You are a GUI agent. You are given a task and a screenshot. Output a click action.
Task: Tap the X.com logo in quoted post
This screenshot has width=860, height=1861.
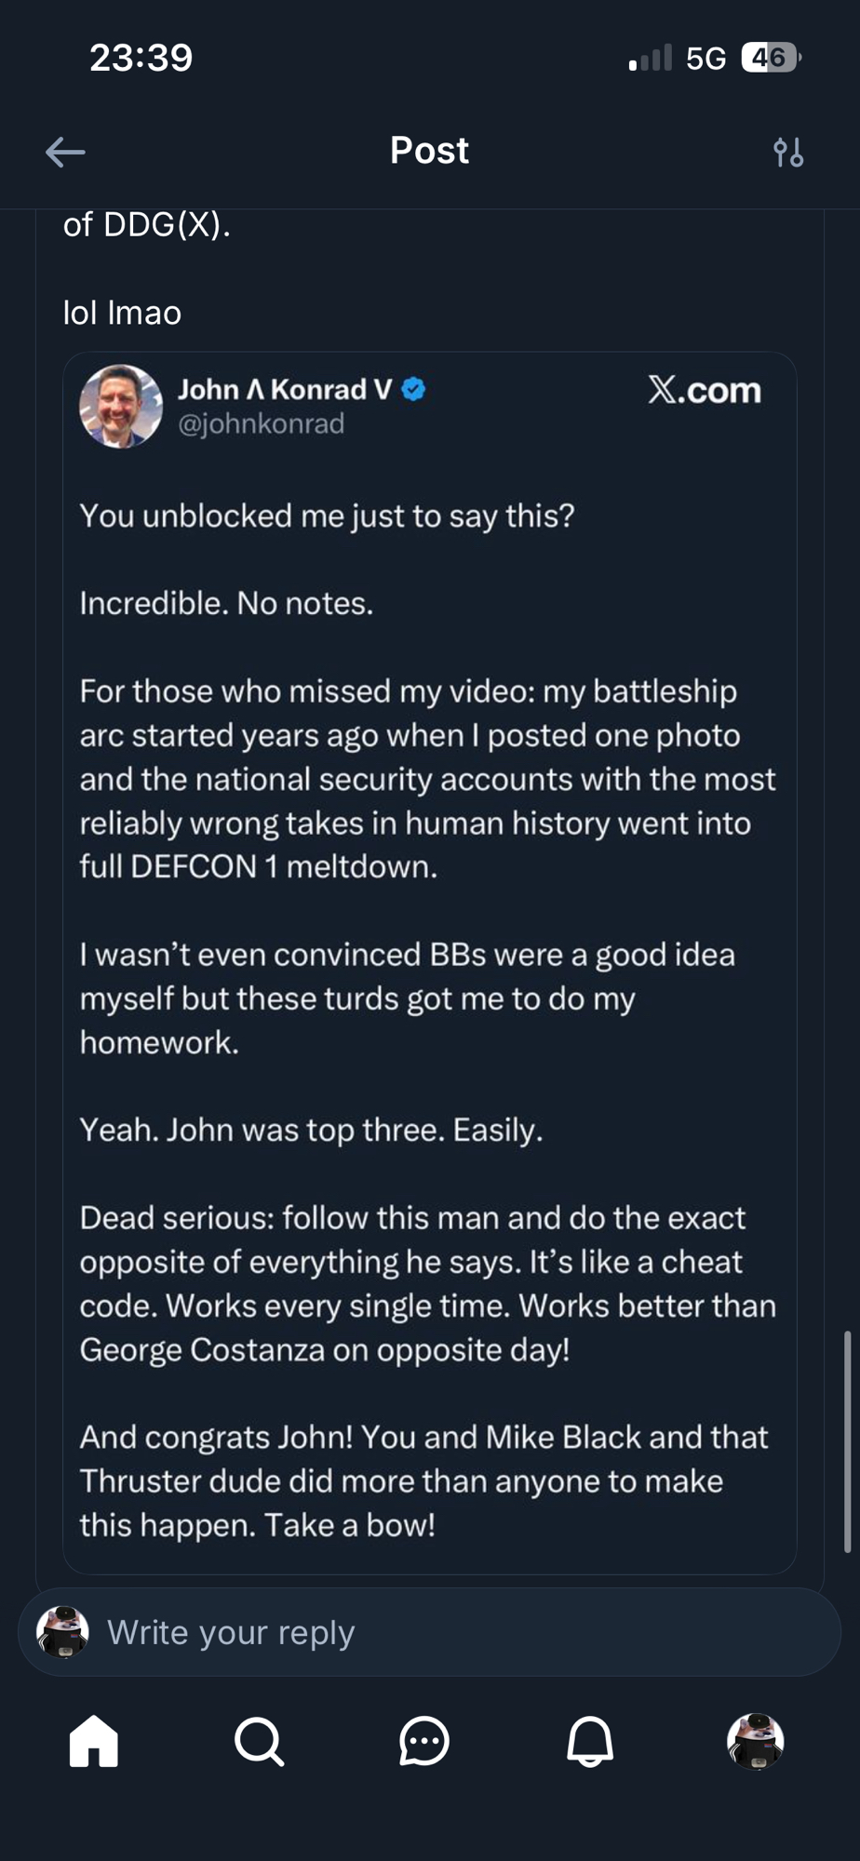coord(705,391)
